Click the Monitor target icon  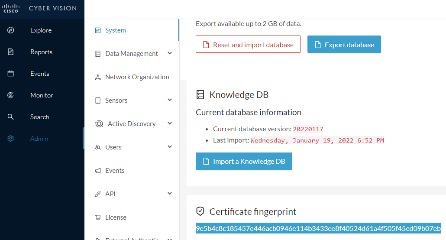coord(10,95)
